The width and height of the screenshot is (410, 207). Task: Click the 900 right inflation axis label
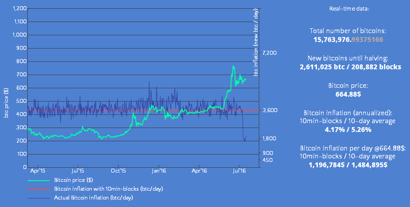pyautogui.click(x=268, y=153)
